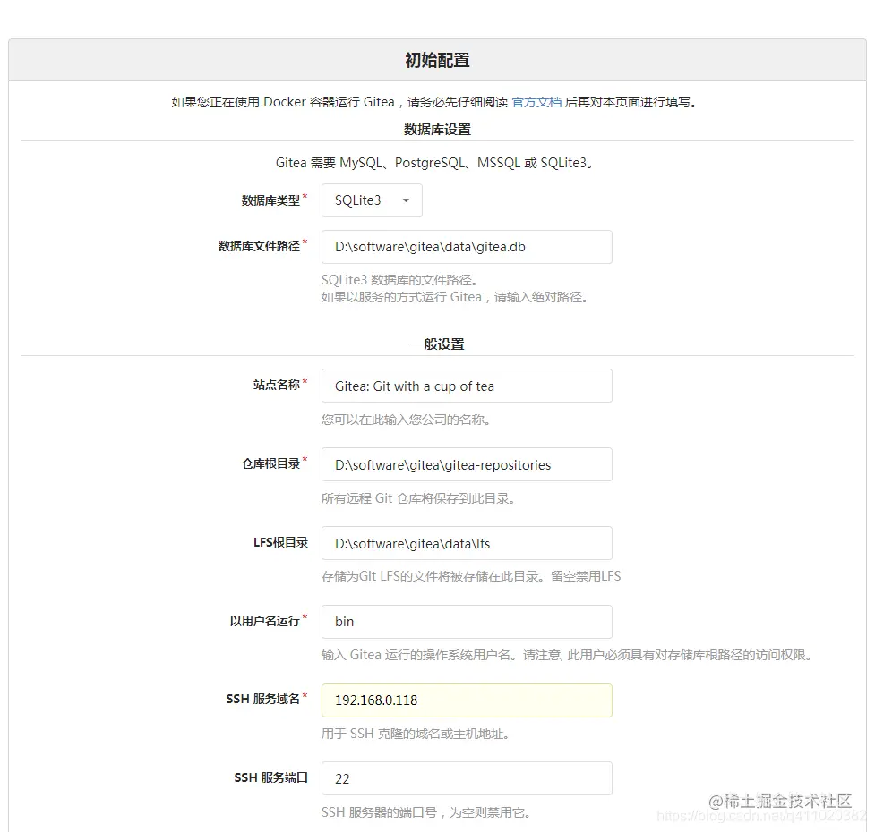The image size is (875, 832).
Task: Select the 仓库根目录 input field
Action: pyautogui.click(x=467, y=464)
